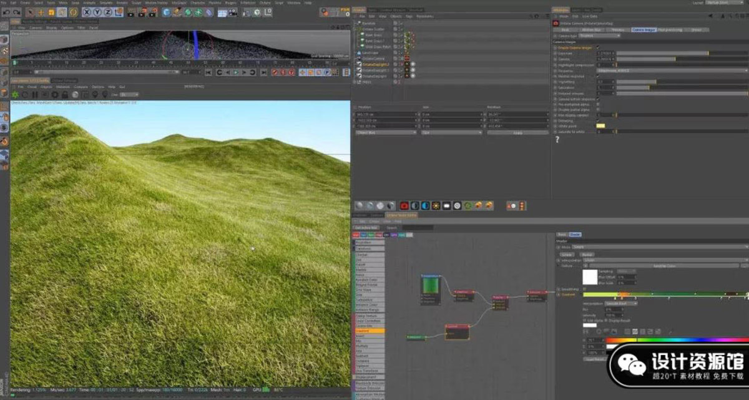This screenshot has height=400, width=749.
Task: Click the Apply button in coordinates panel
Action: [x=517, y=132]
